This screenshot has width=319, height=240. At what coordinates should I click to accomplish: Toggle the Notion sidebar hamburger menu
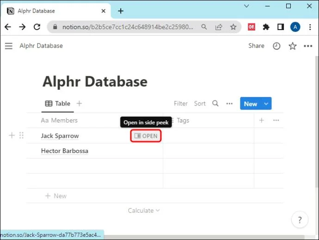(9, 46)
